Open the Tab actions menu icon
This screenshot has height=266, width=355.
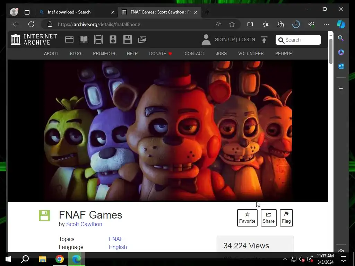click(27, 12)
